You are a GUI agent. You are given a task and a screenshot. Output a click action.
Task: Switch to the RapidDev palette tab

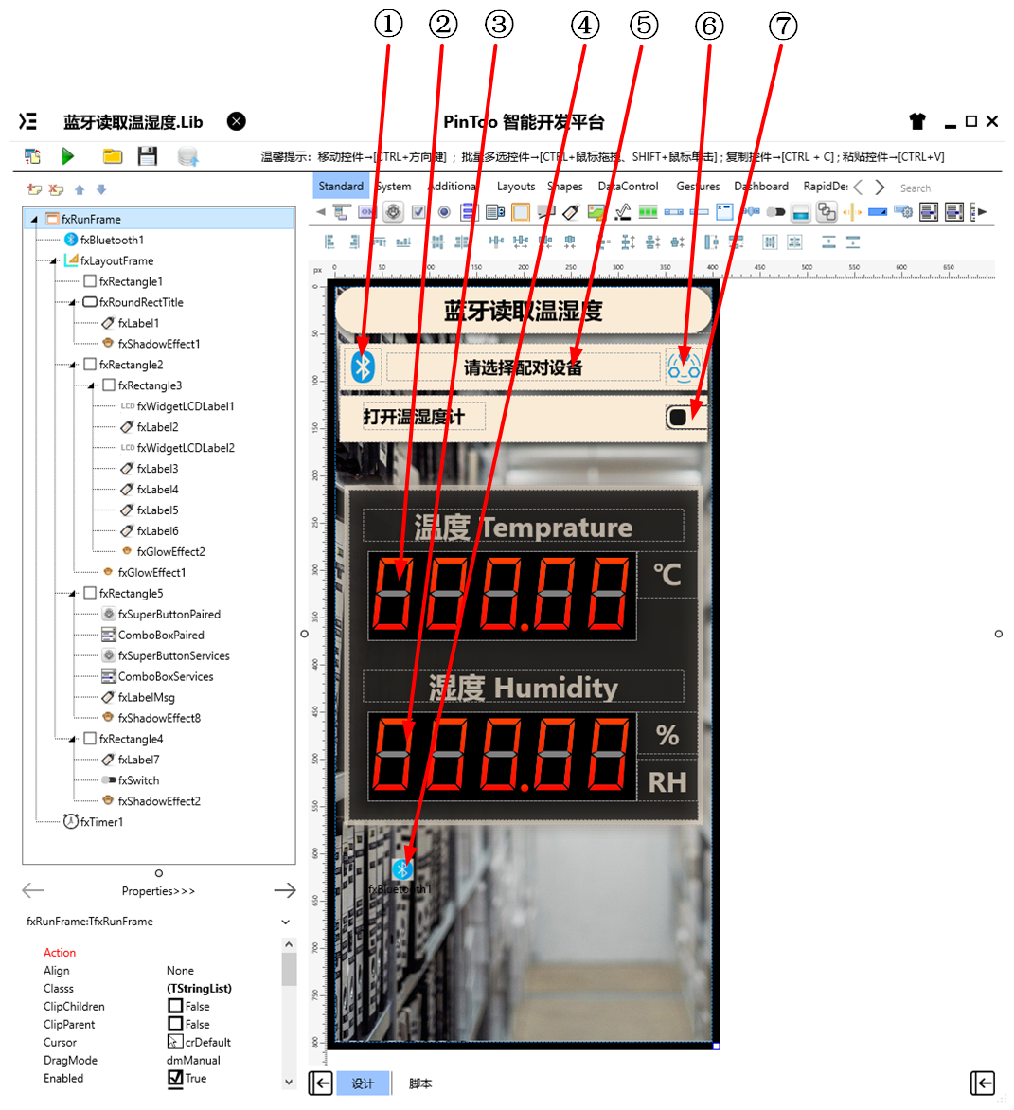[825, 187]
